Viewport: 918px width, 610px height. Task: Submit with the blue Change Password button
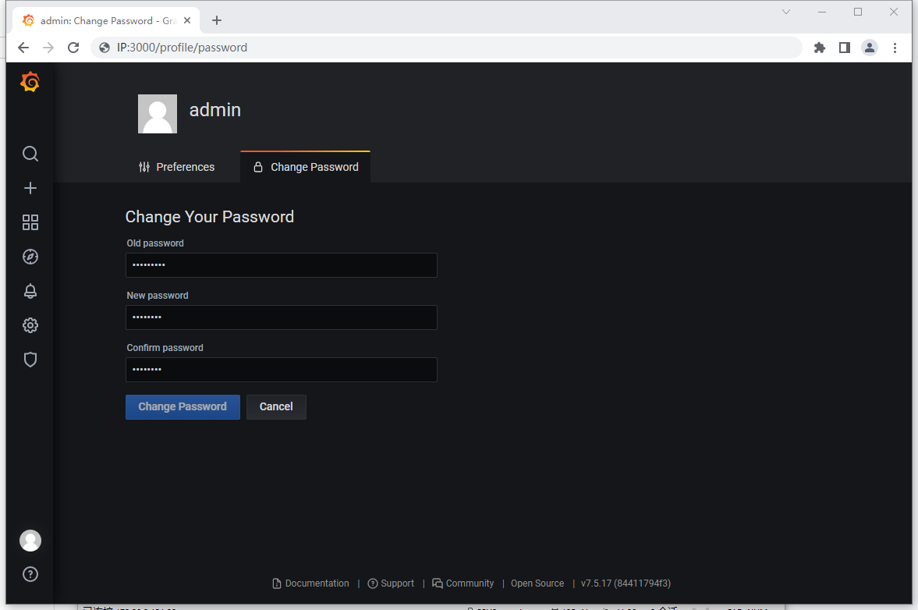[183, 407]
